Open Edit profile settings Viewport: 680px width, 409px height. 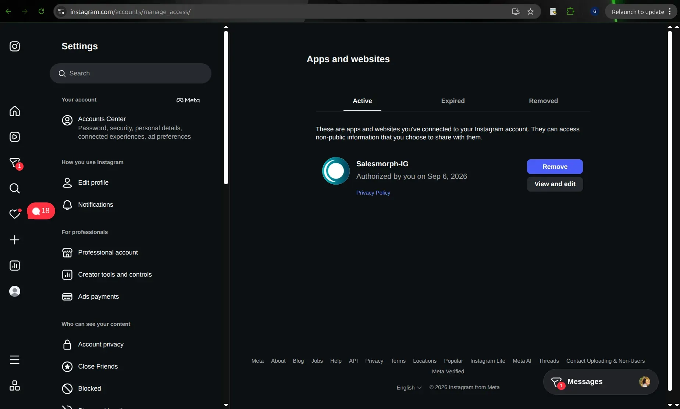(131, 182)
